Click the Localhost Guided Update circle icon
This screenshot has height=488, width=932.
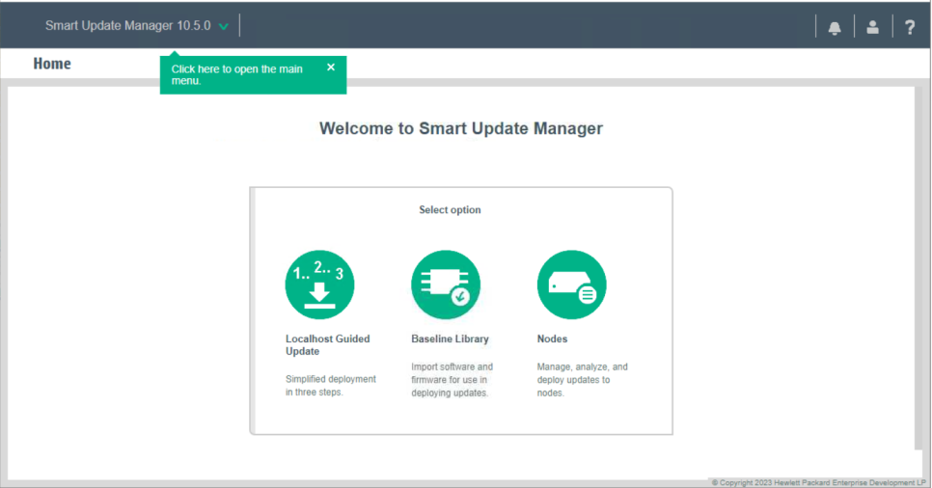coord(319,285)
